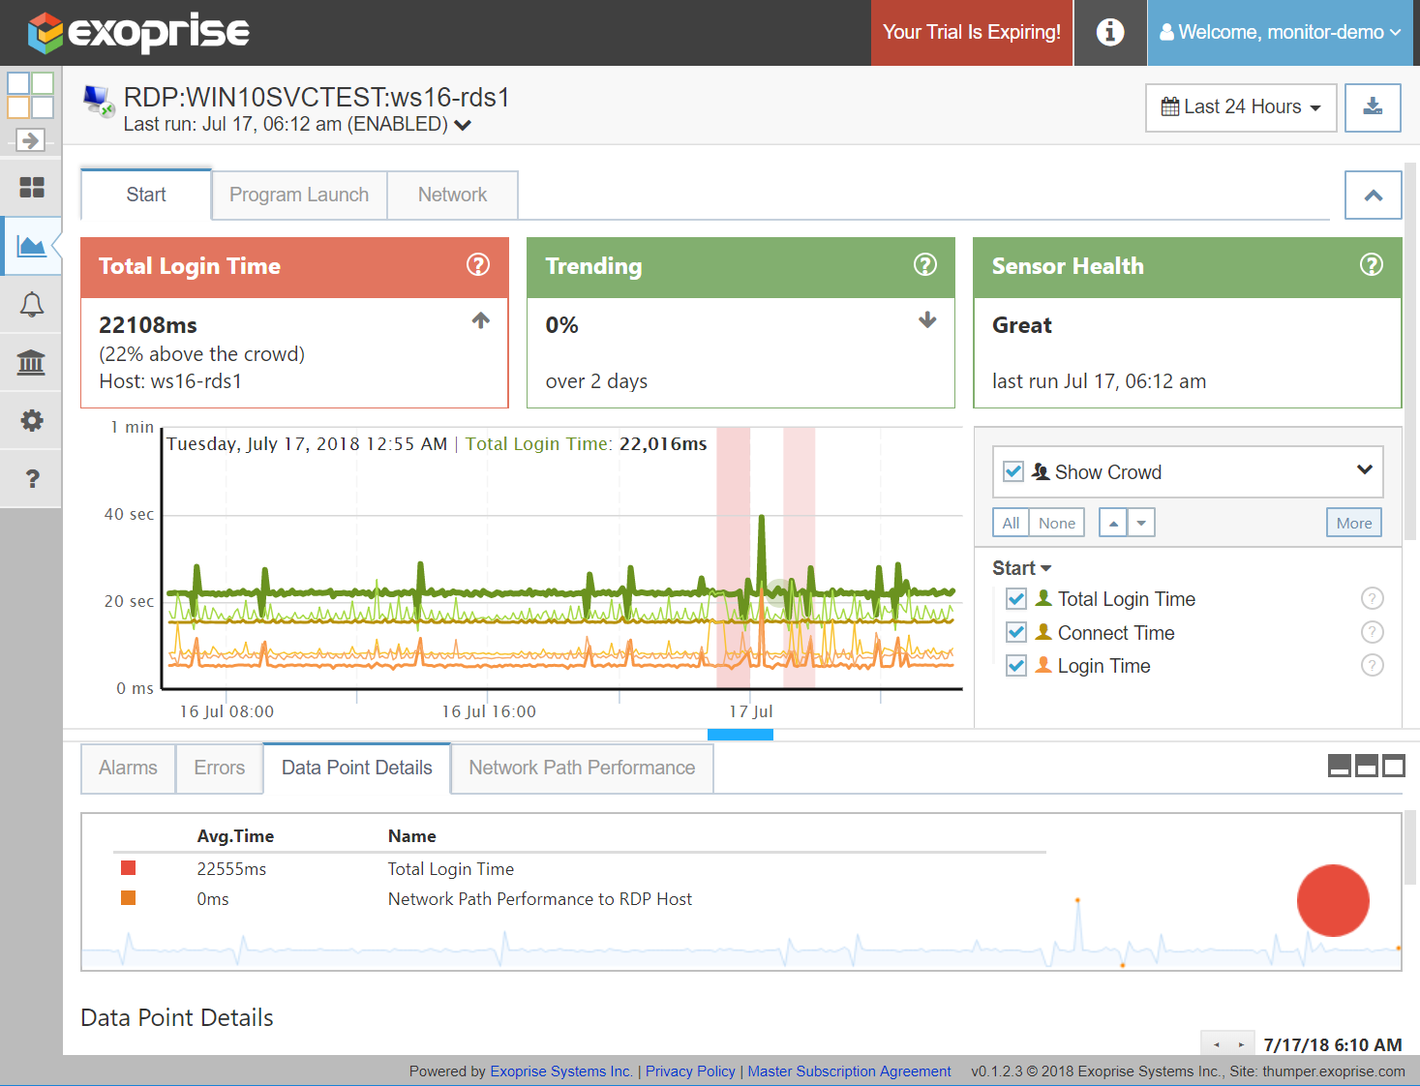Uncheck Login Time series

point(1016,666)
